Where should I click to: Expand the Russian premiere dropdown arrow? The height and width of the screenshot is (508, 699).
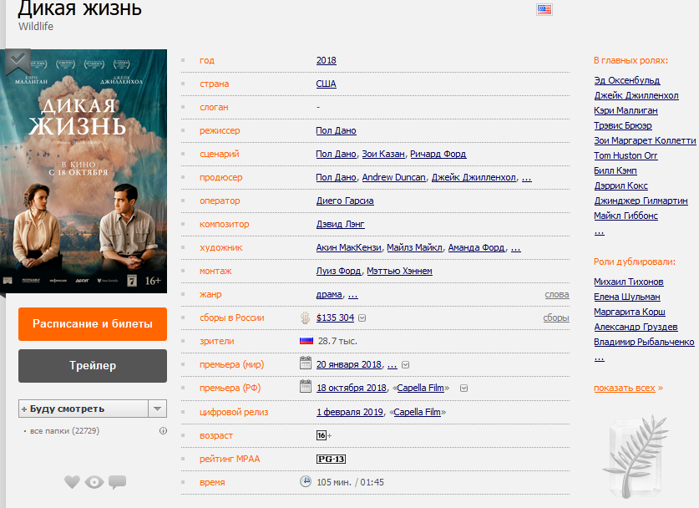pos(463,388)
